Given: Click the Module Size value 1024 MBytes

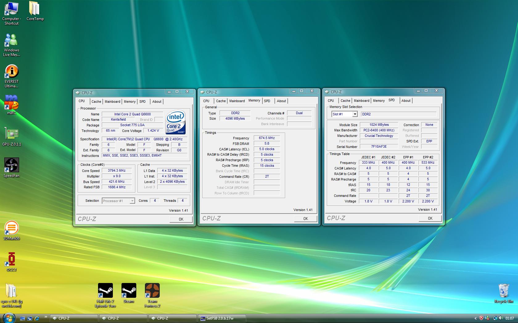Looking at the screenshot, I should pos(379,125).
